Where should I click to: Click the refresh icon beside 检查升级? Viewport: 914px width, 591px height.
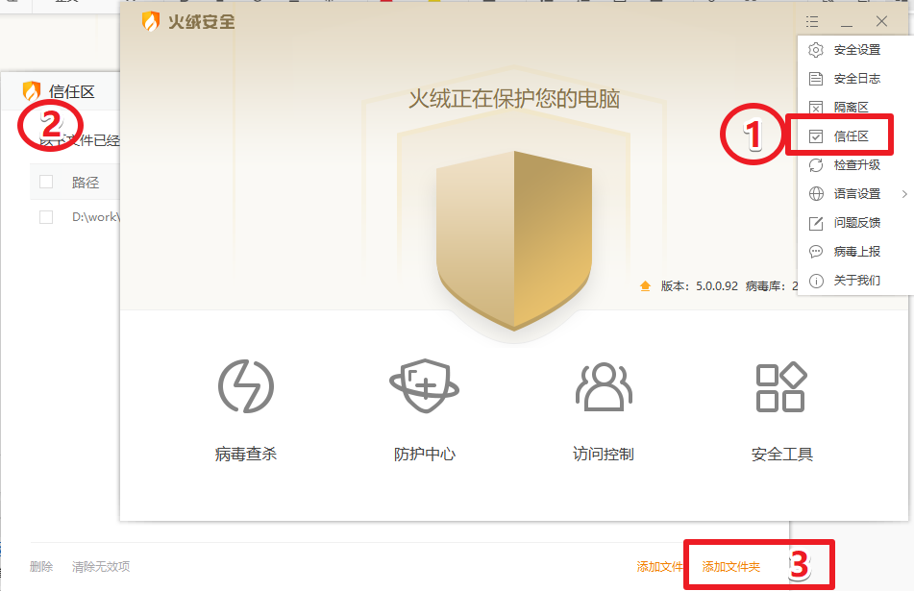click(816, 165)
